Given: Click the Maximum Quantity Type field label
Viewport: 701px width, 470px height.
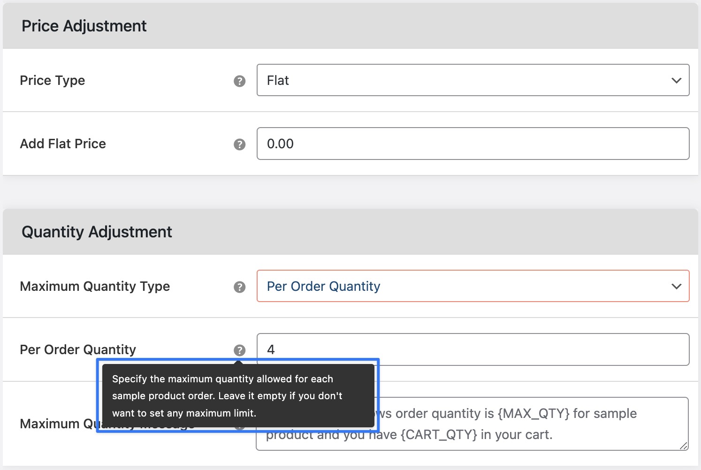Looking at the screenshot, I should click(95, 286).
